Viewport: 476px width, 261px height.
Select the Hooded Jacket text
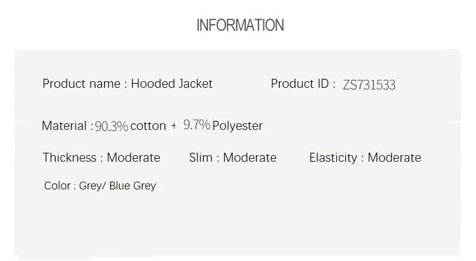point(172,84)
